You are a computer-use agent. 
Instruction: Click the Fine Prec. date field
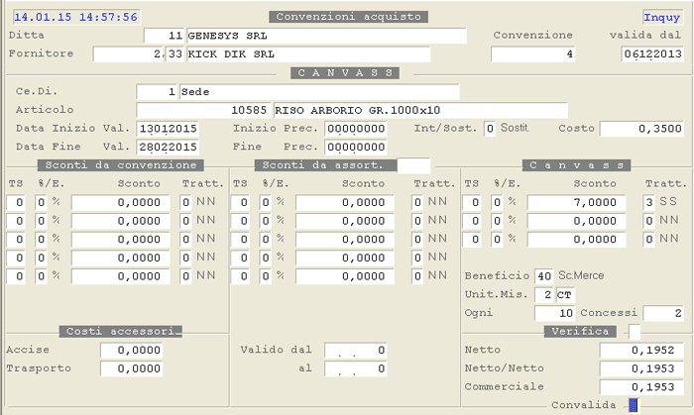356,148
